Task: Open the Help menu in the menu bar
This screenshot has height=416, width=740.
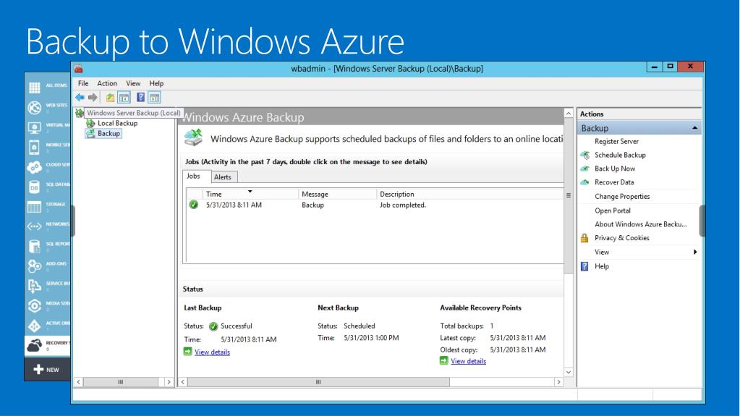Action: [156, 83]
